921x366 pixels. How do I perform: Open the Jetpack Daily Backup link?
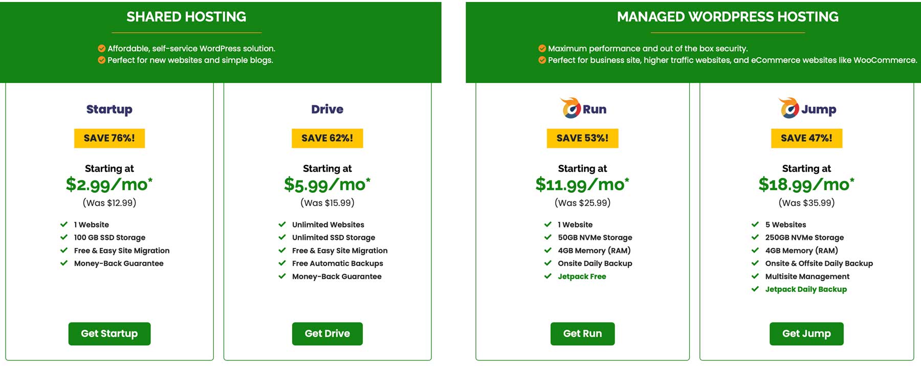click(806, 289)
